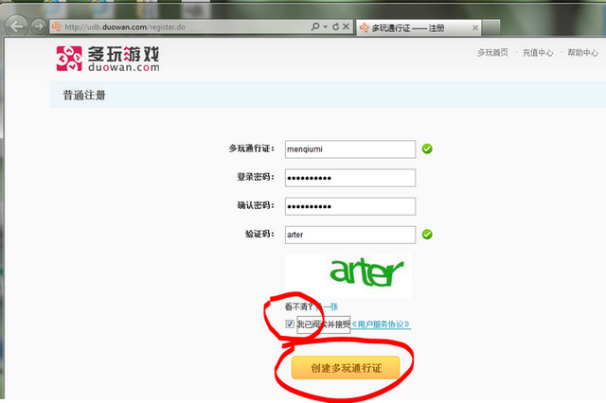Click the 创建多玩通行证 button

(346, 368)
